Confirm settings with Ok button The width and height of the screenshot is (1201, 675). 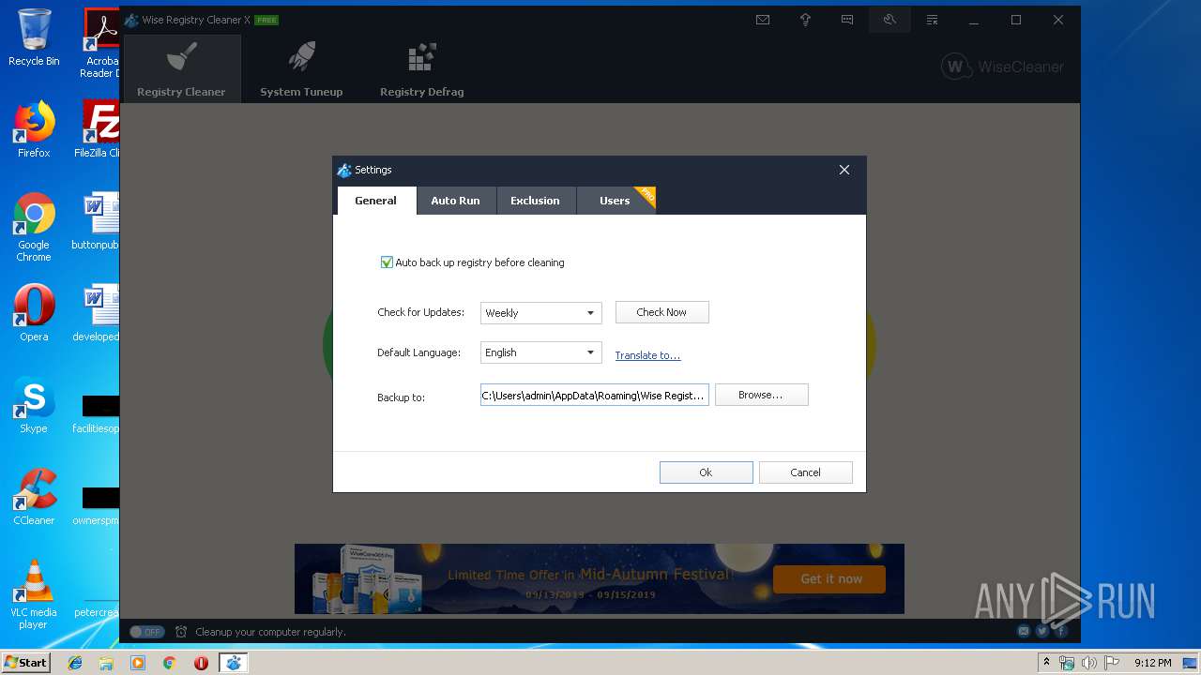click(707, 472)
